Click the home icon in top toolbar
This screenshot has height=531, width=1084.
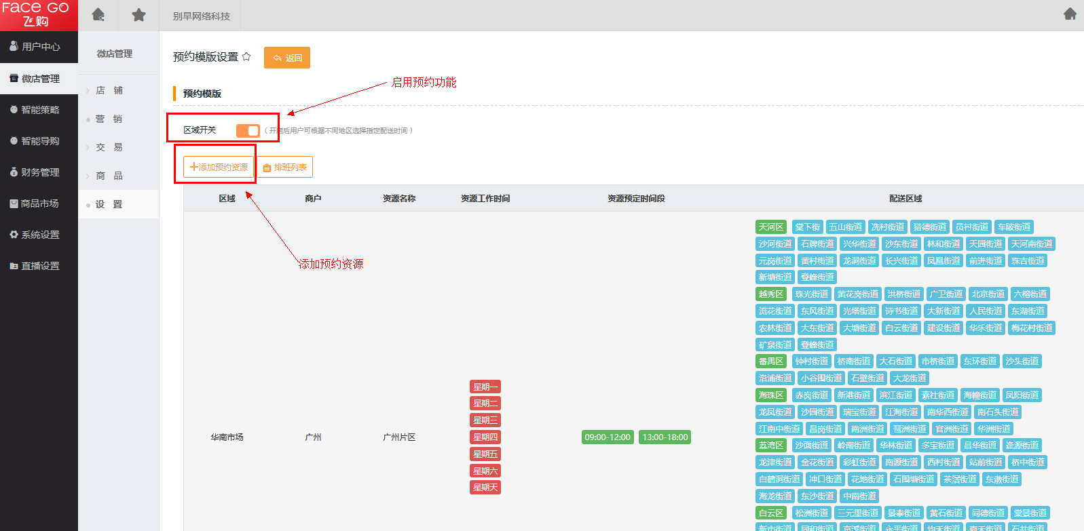[x=98, y=15]
